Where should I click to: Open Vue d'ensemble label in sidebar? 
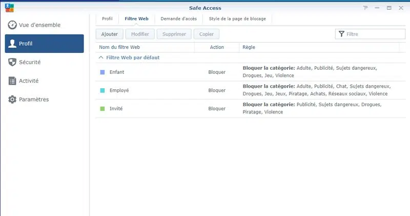point(40,25)
